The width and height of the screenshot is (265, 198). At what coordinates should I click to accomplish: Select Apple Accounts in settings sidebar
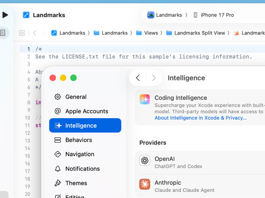pos(87,111)
